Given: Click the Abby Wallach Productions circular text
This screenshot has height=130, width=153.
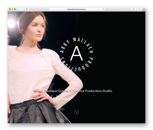Looking at the screenshot, I should click(76, 54).
